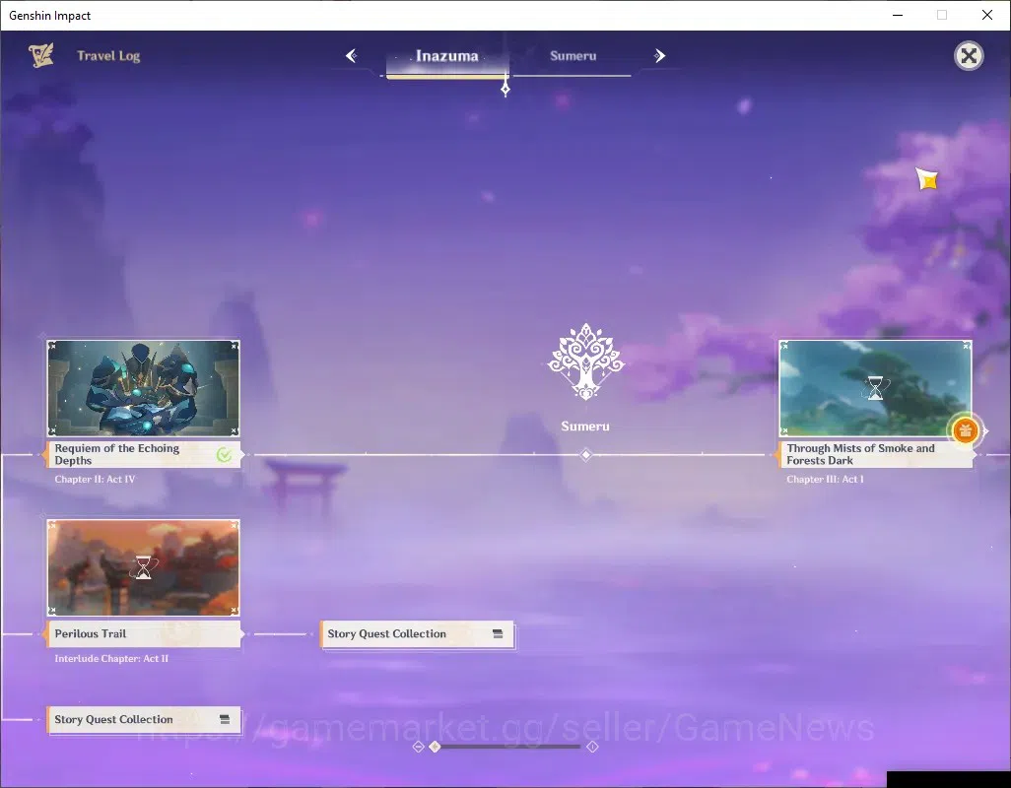Click the bottom scroll slider handle

(x=435, y=747)
